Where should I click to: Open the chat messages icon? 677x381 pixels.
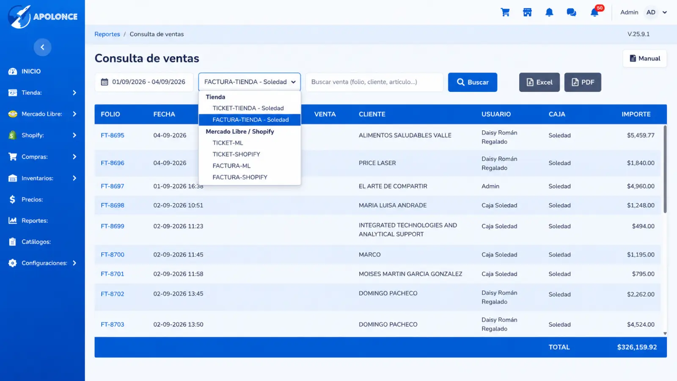571,12
